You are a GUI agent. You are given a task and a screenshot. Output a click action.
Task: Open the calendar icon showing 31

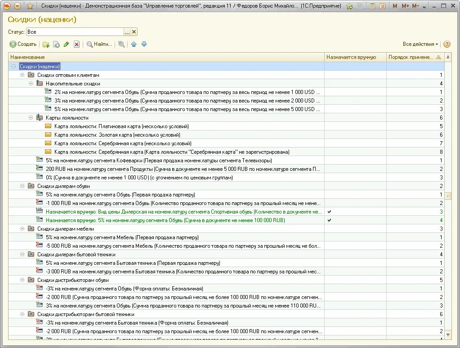(x=382, y=5)
